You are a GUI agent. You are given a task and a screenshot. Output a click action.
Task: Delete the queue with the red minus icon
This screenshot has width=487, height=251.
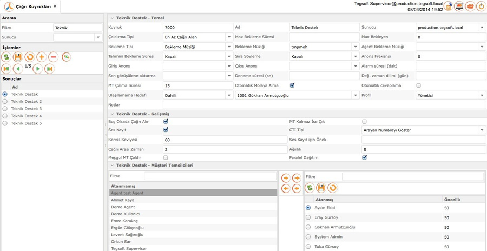pos(53,57)
